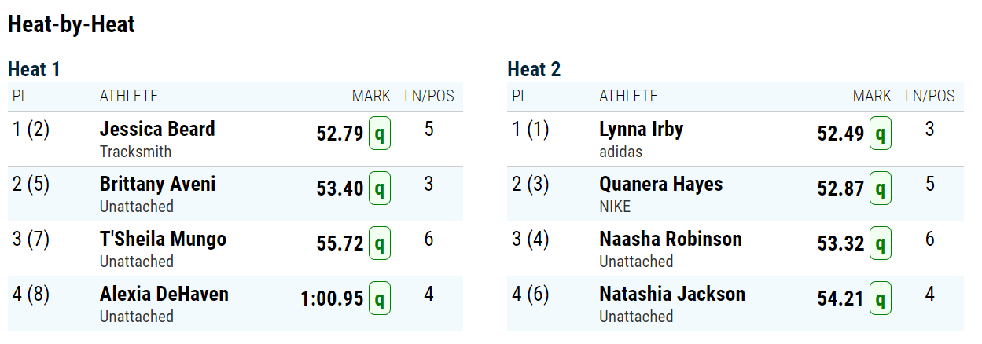The height and width of the screenshot is (344, 982).
Task: Click the LN/POS column header in Heat 2
Action: (930, 96)
